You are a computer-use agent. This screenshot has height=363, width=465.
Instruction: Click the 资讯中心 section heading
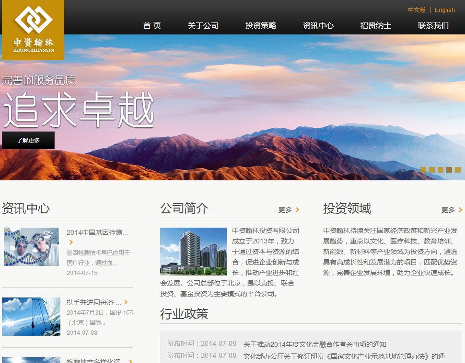(26, 208)
